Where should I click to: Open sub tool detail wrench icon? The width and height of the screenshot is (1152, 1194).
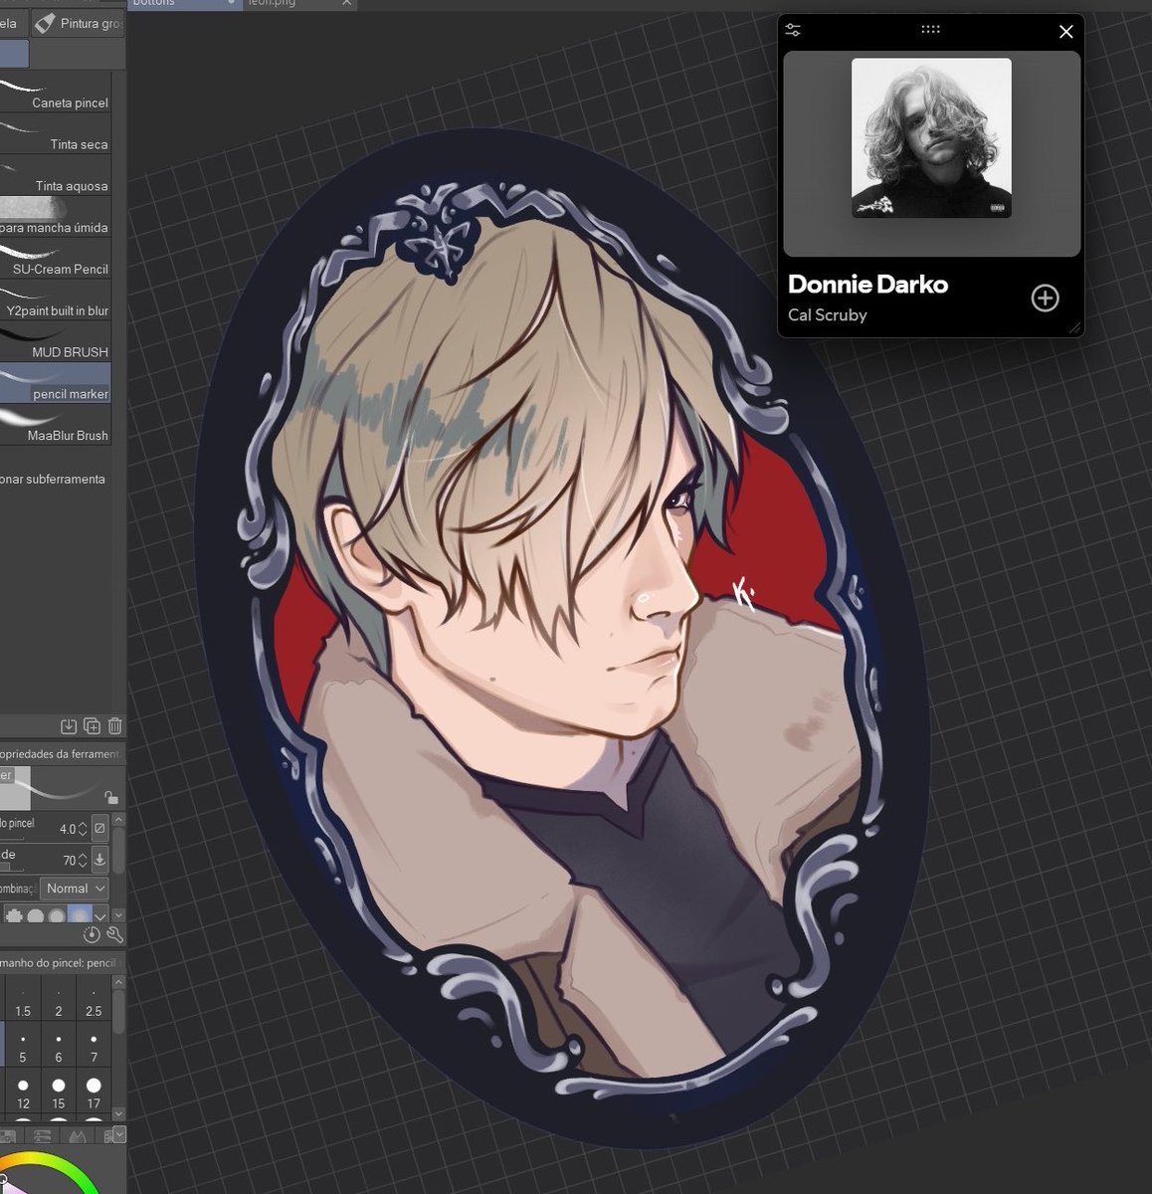point(114,934)
